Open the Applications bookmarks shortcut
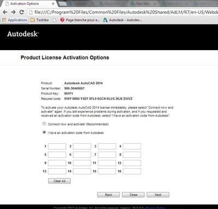The width and height of the screenshot is (218, 209). tap(15, 20)
